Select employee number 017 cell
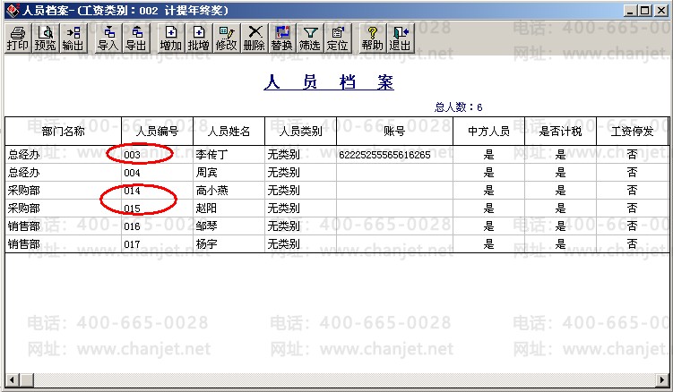Screen dimensions: 673x392 pos(157,244)
